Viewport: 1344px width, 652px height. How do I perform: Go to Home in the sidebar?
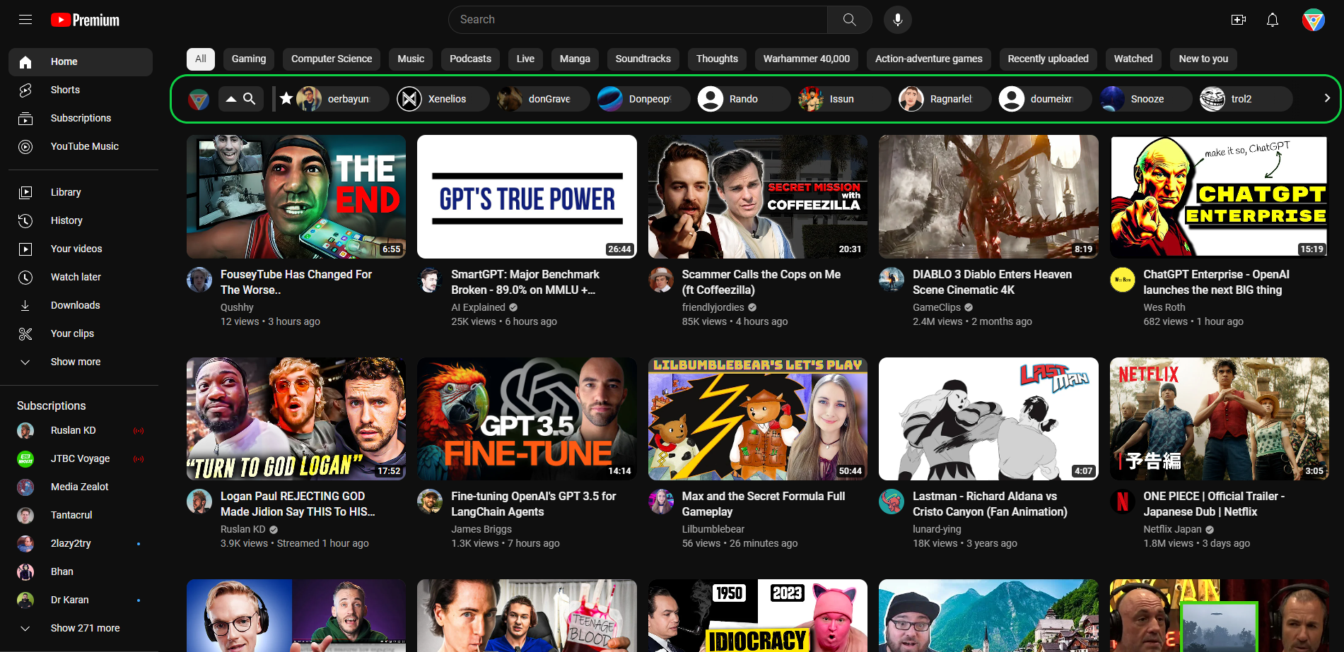(x=81, y=61)
